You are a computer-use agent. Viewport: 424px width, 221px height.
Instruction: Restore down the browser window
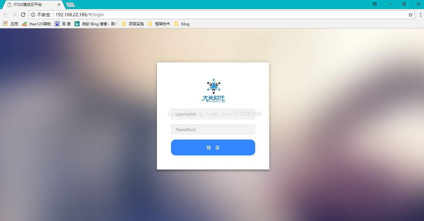click(404, 4)
